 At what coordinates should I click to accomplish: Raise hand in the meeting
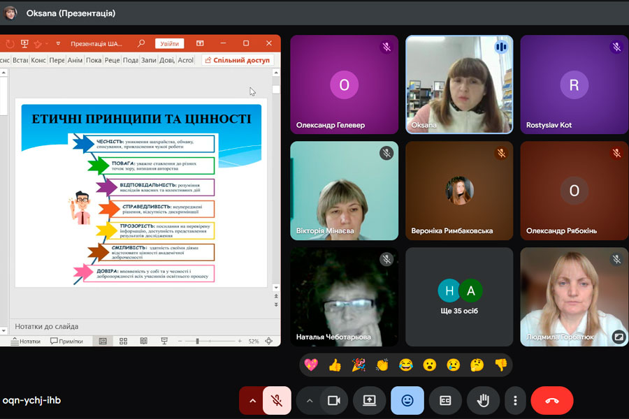(x=483, y=400)
